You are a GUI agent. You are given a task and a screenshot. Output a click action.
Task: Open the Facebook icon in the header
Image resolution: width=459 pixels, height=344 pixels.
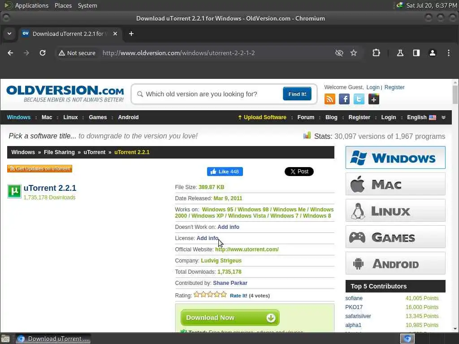coord(344,99)
